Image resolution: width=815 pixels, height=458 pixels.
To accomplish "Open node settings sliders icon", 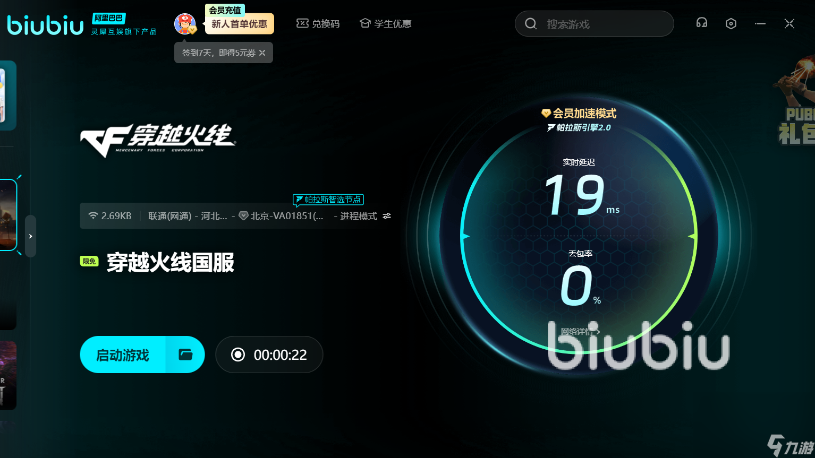I will tap(387, 216).
